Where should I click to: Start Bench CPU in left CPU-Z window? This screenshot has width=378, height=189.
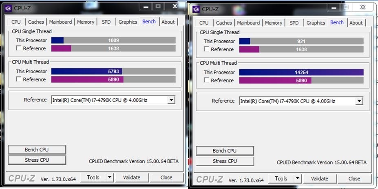pos(37,150)
